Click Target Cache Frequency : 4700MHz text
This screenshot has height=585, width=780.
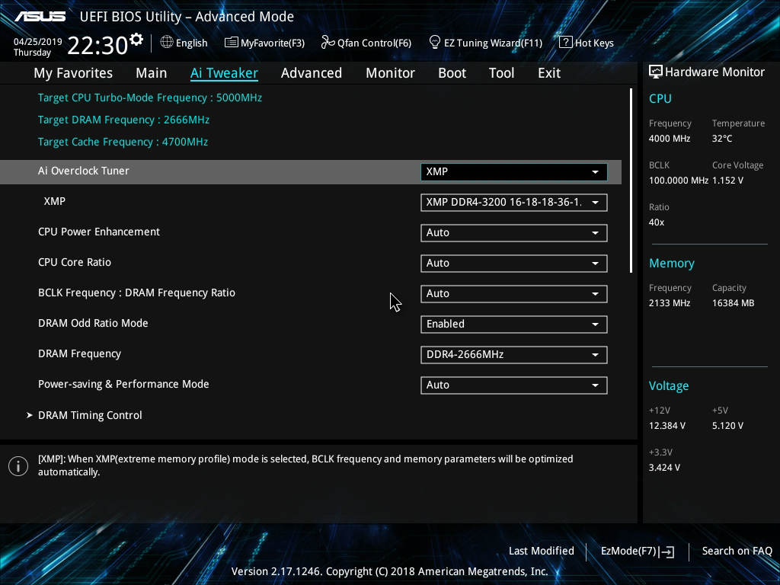click(123, 142)
